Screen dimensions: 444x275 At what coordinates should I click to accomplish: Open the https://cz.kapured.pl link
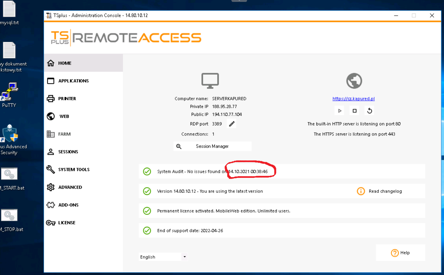pos(353,99)
